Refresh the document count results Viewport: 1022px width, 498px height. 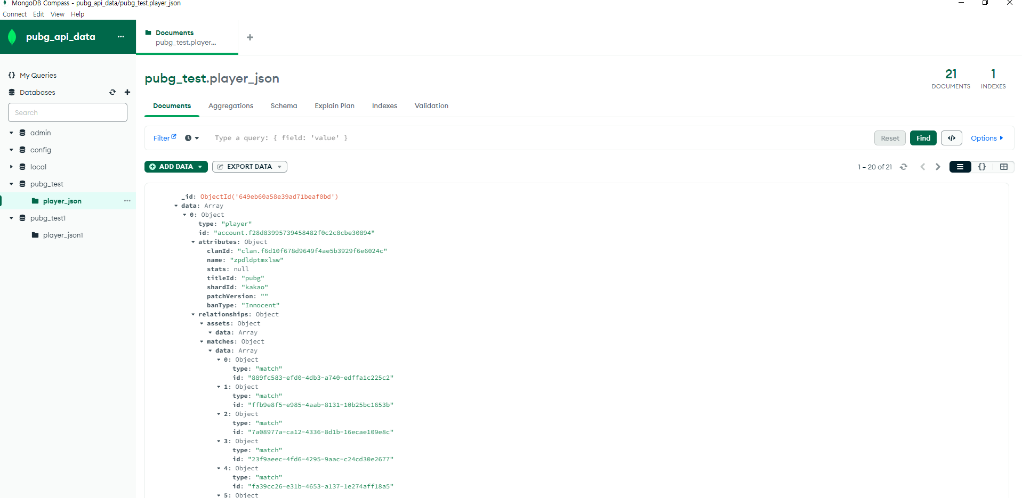click(904, 167)
